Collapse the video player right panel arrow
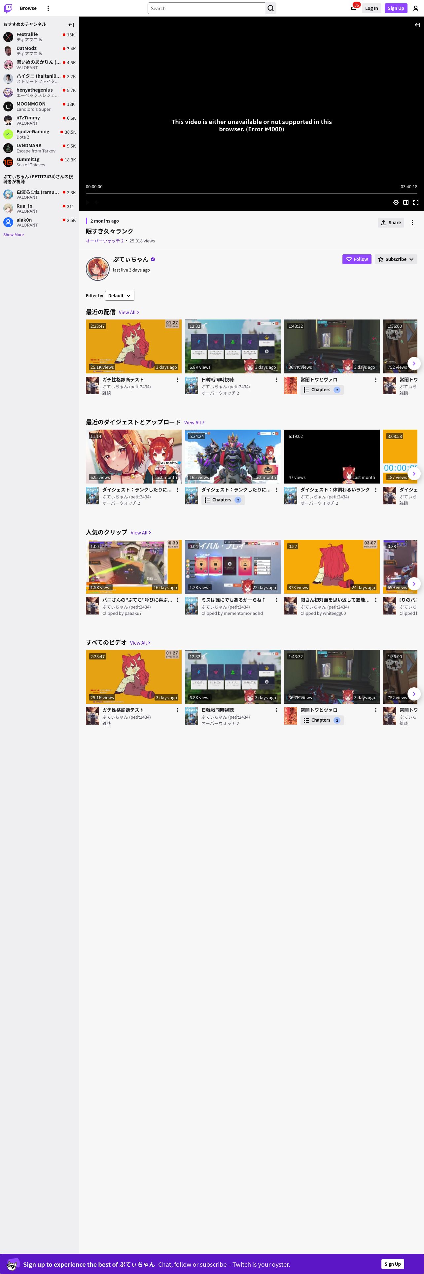424x1274 pixels. [417, 25]
